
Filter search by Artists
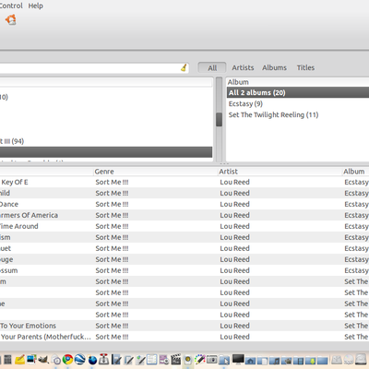coord(243,67)
